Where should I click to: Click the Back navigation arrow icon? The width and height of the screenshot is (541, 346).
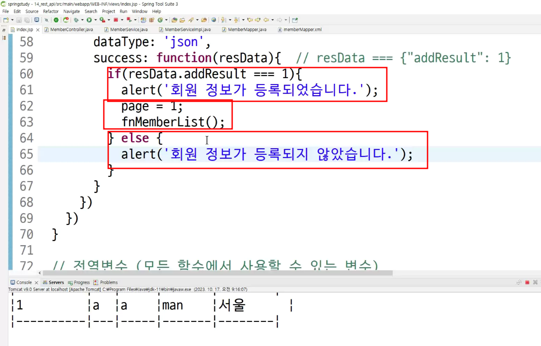click(266, 20)
